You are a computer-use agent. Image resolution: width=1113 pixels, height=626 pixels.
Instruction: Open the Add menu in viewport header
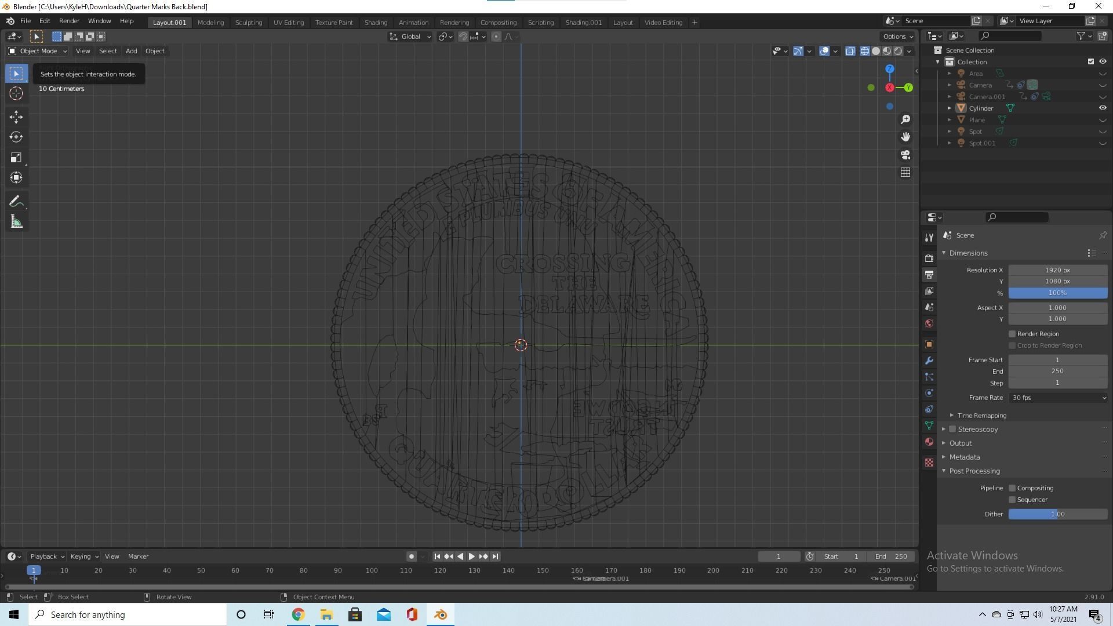132,51
